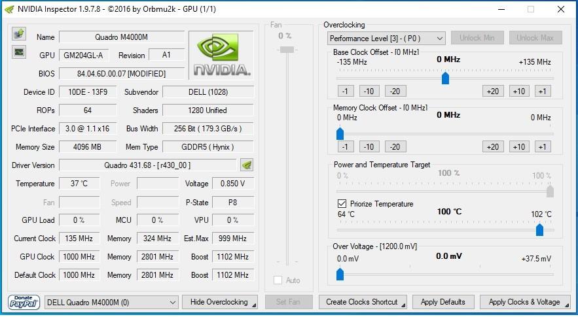Click Base Clock Offset +20 button
This screenshot has height=317, width=578.
click(493, 92)
